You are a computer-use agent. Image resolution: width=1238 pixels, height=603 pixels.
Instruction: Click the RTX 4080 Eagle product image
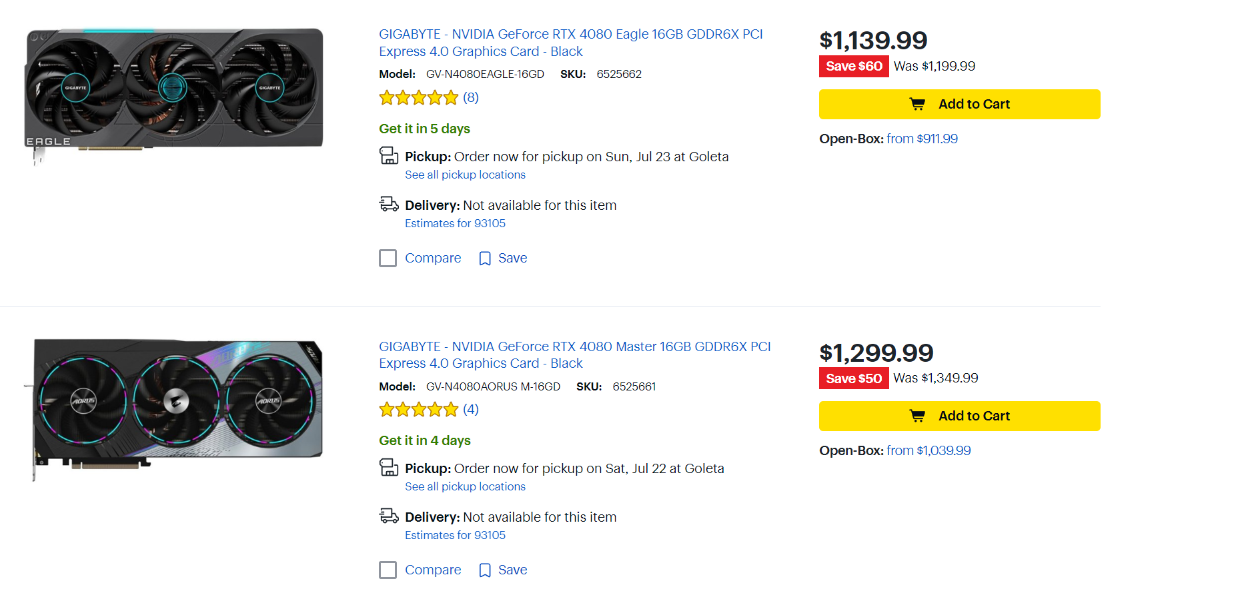coord(174,90)
